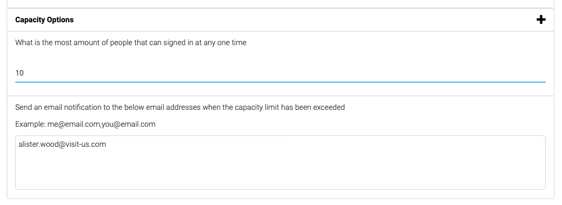This screenshot has width=562, height=205.
Task: Select the Example me@email.com,you@email.com hint text
Action: [x=85, y=124]
